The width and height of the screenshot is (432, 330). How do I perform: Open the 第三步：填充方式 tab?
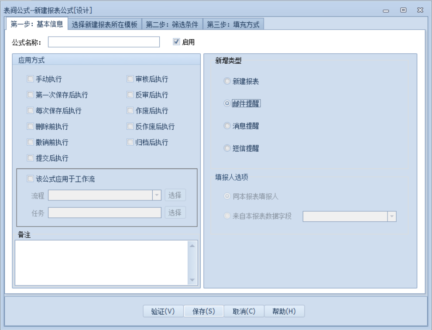click(233, 24)
